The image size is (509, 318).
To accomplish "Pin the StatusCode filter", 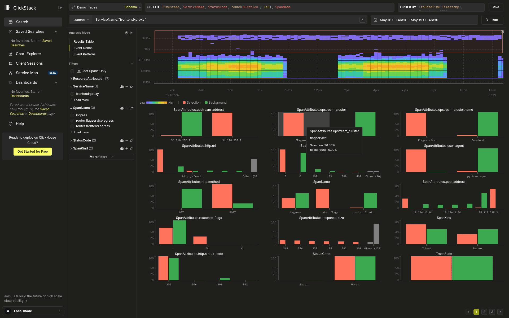I will [x=131, y=140].
